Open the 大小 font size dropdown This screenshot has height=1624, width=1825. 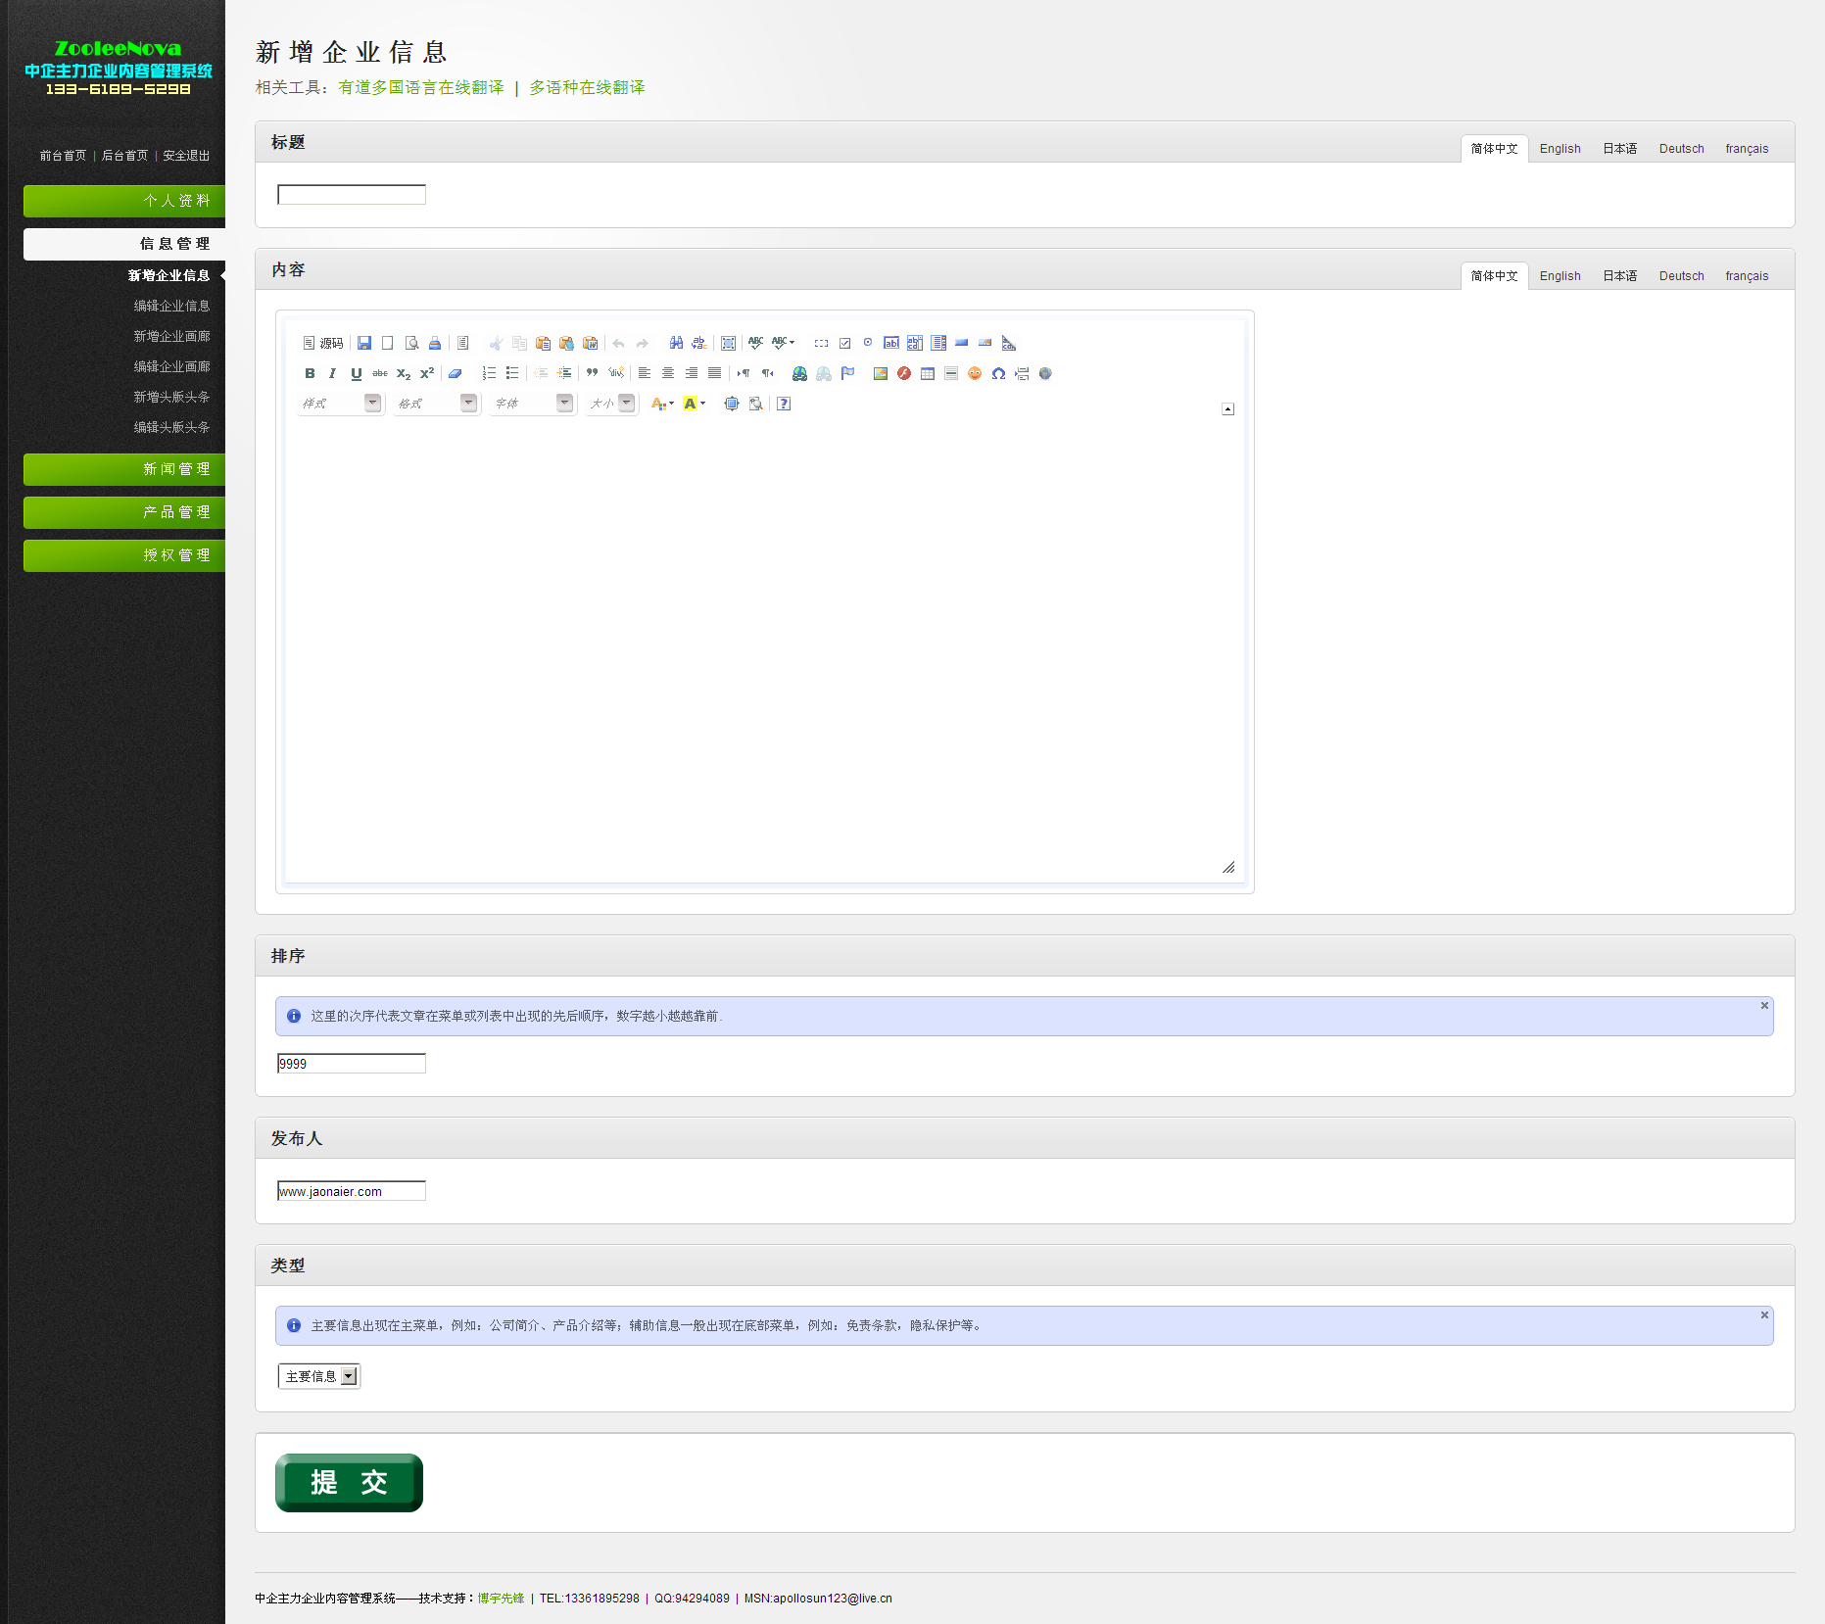(x=612, y=404)
